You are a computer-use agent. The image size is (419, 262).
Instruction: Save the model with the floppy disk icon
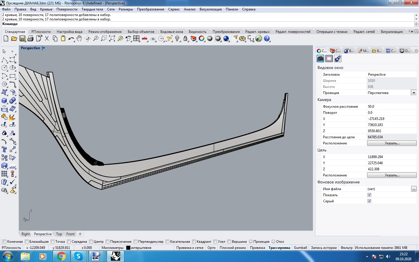tap(22, 38)
